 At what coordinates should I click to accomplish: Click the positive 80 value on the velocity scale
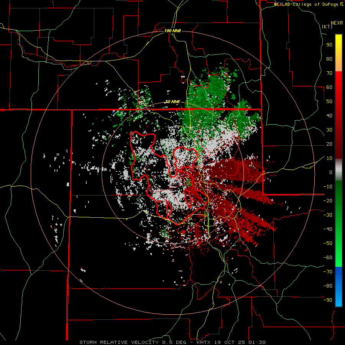[329, 59]
